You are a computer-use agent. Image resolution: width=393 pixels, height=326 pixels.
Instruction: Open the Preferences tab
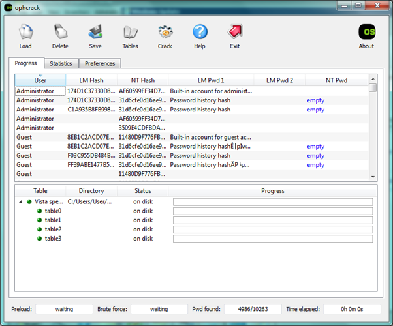click(x=100, y=63)
